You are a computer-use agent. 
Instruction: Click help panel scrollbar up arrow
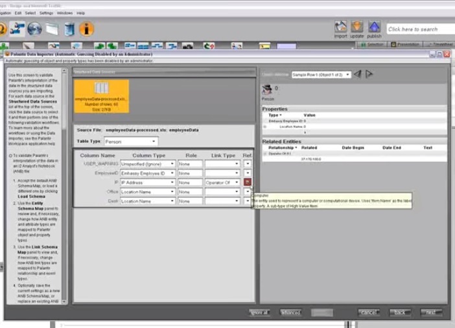coord(64,71)
